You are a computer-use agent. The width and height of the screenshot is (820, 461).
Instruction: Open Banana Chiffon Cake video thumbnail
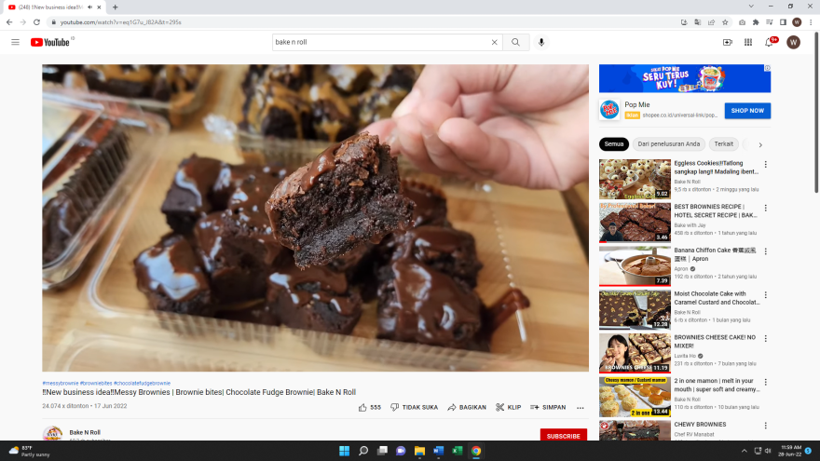(x=635, y=266)
